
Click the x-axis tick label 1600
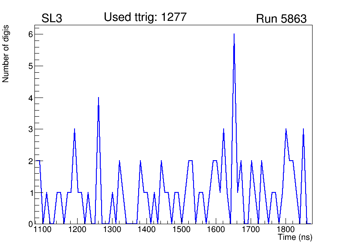pyautogui.click(x=216, y=230)
